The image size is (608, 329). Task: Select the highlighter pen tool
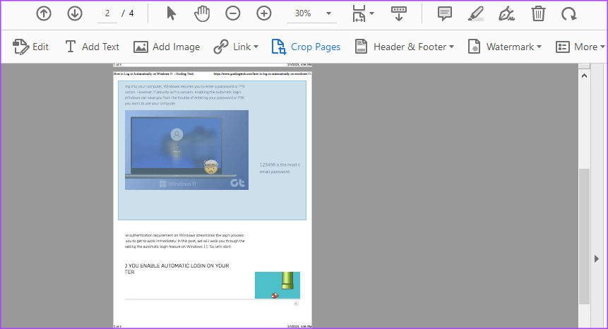click(x=476, y=13)
